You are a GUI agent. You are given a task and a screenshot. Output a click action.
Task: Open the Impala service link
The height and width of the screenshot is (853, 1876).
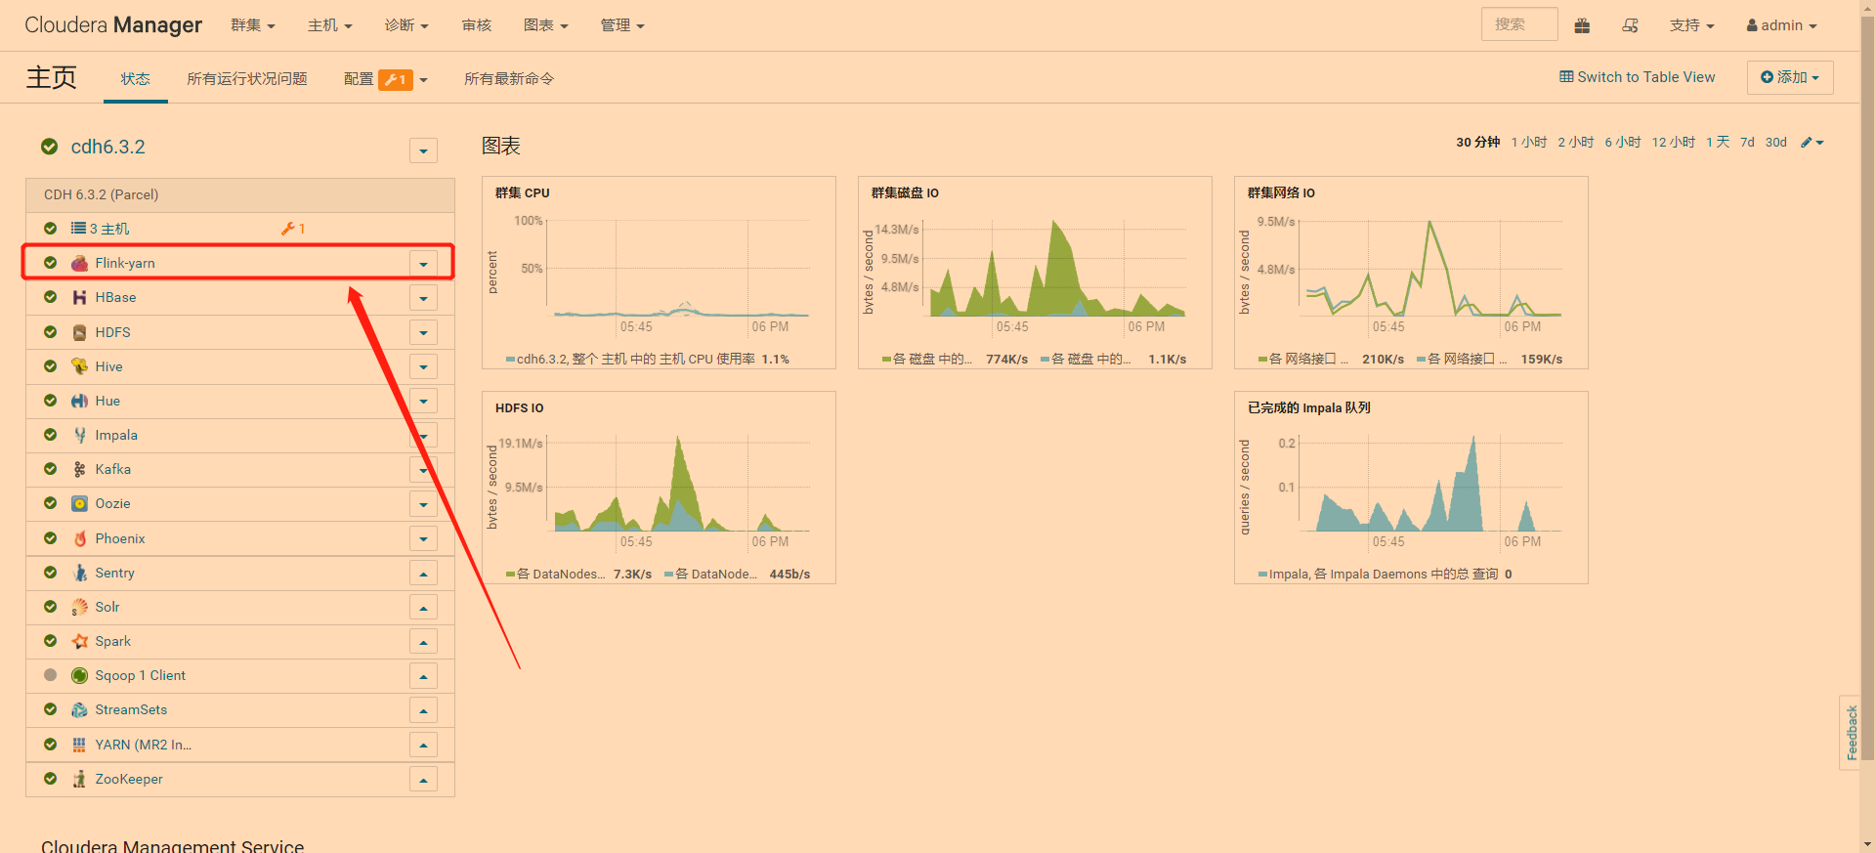coord(116,435)
